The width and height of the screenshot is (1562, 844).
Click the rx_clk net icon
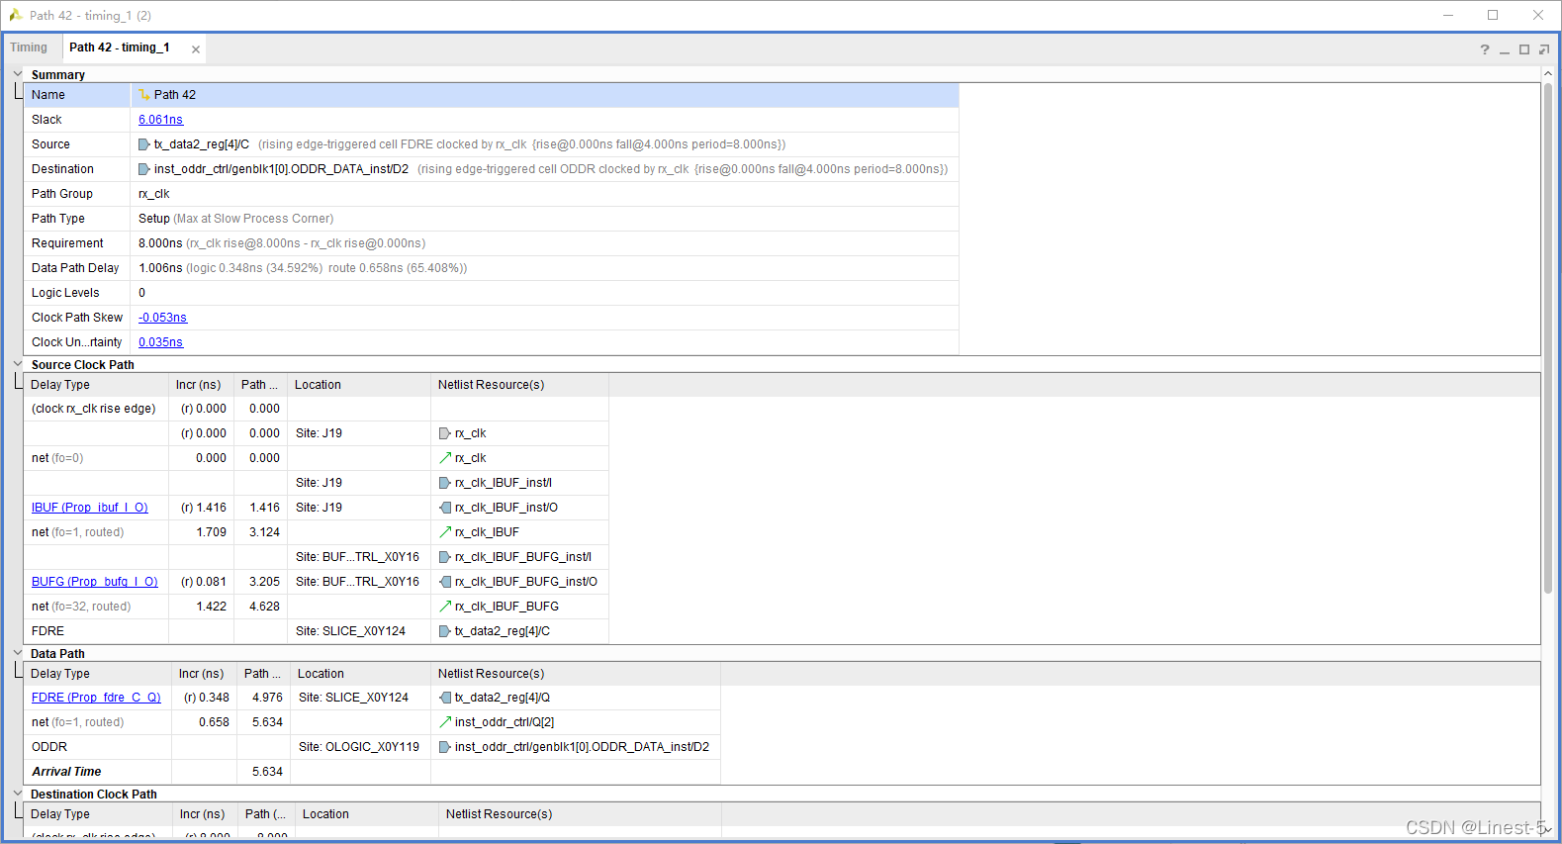pos(445,458)
